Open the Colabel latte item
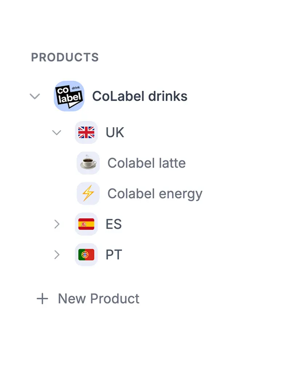The image size is (284, 375). point(146,163)
